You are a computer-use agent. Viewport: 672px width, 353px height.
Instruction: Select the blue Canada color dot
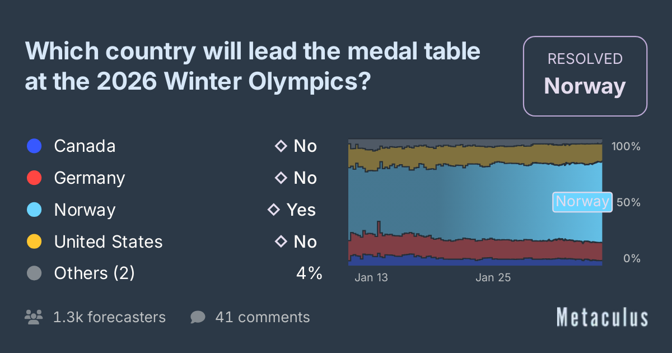point(35,146)
